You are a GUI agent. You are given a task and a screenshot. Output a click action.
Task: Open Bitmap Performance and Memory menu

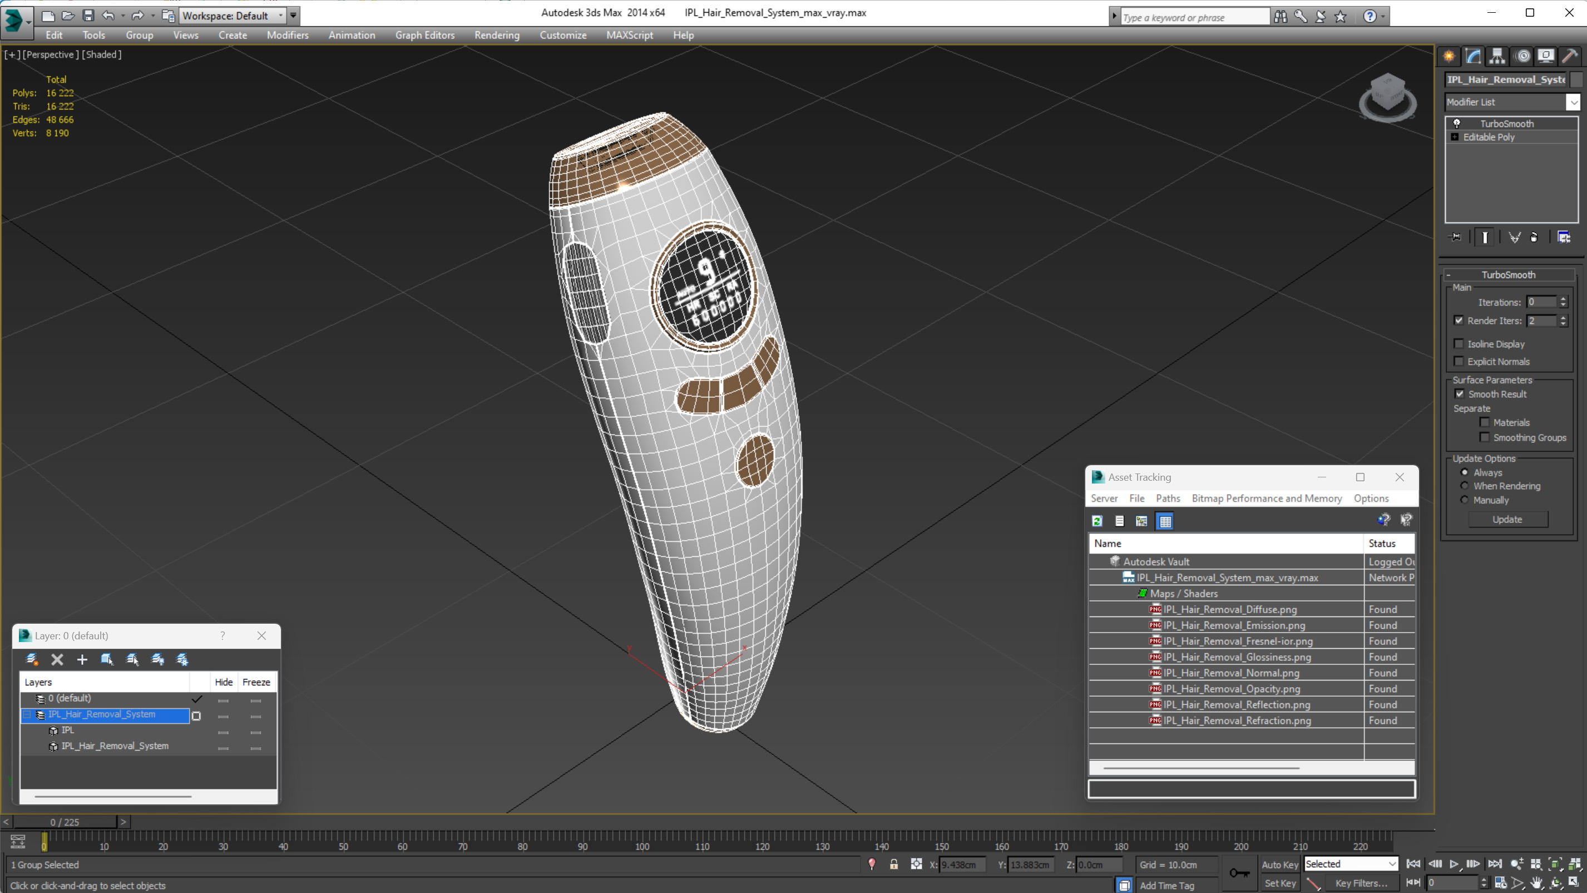1267,498
